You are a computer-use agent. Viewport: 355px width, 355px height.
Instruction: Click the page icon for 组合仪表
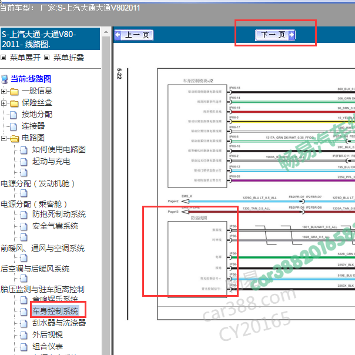coord(24,347)
